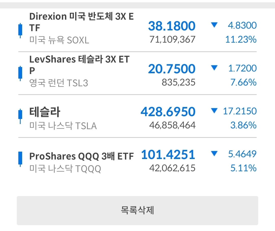The image size is (275, 231).
Task: Select the 테슬라 stock name
Action: [x=45, y=112]
